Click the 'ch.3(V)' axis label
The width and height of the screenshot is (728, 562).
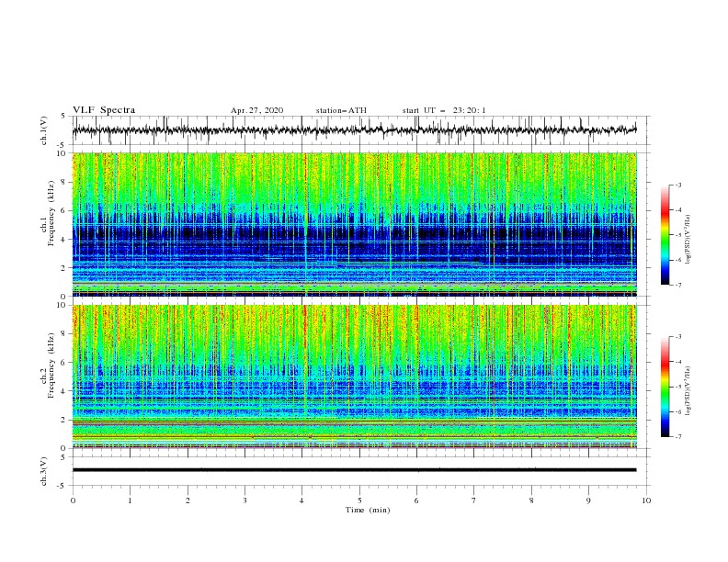[x=43, y=471]
